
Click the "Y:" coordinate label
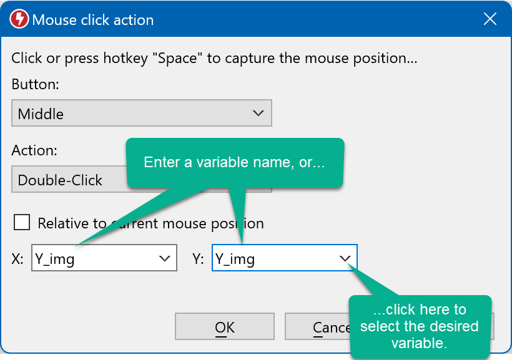198,259
